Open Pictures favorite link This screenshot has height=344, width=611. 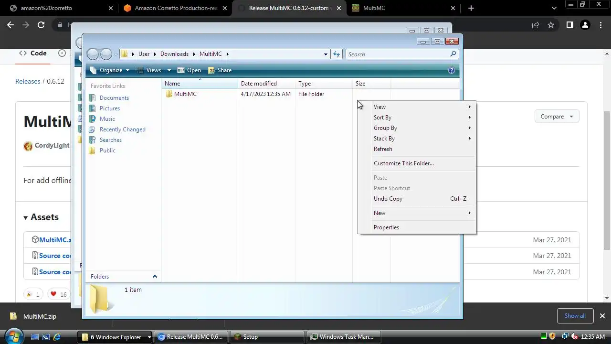pyautogui.click(x=109, y=108)
